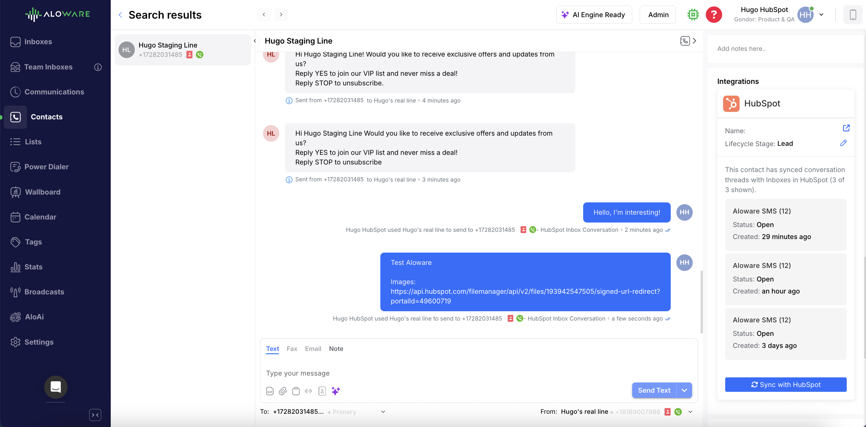Expand call options next to Hugo Staging Line

tap(694, 41)
